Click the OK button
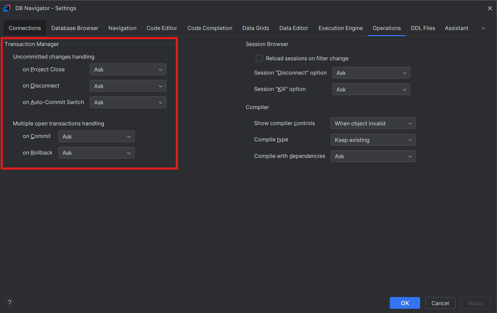 point(405,303)
